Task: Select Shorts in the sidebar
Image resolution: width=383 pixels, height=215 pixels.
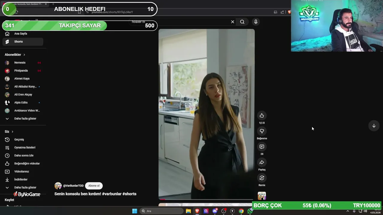Action: (x=23, y=42)
